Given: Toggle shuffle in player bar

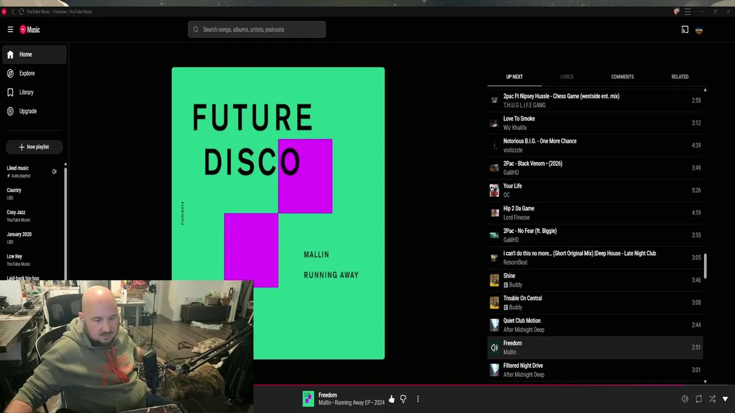Looking at the screenshot, I should pyautogui.click(x=712, y=399).
